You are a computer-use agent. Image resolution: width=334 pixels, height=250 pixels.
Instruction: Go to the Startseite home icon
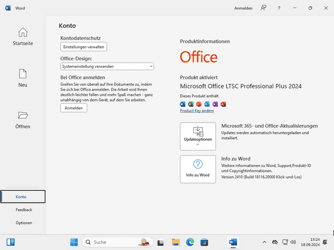[x=23, y=32]
